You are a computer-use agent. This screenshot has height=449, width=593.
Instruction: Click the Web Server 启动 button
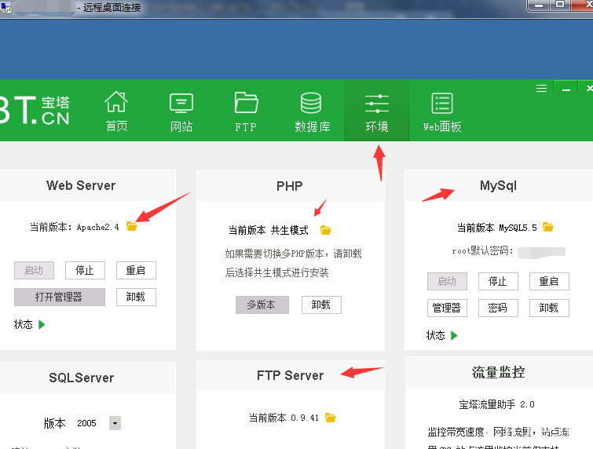click(x=34, y=270)
